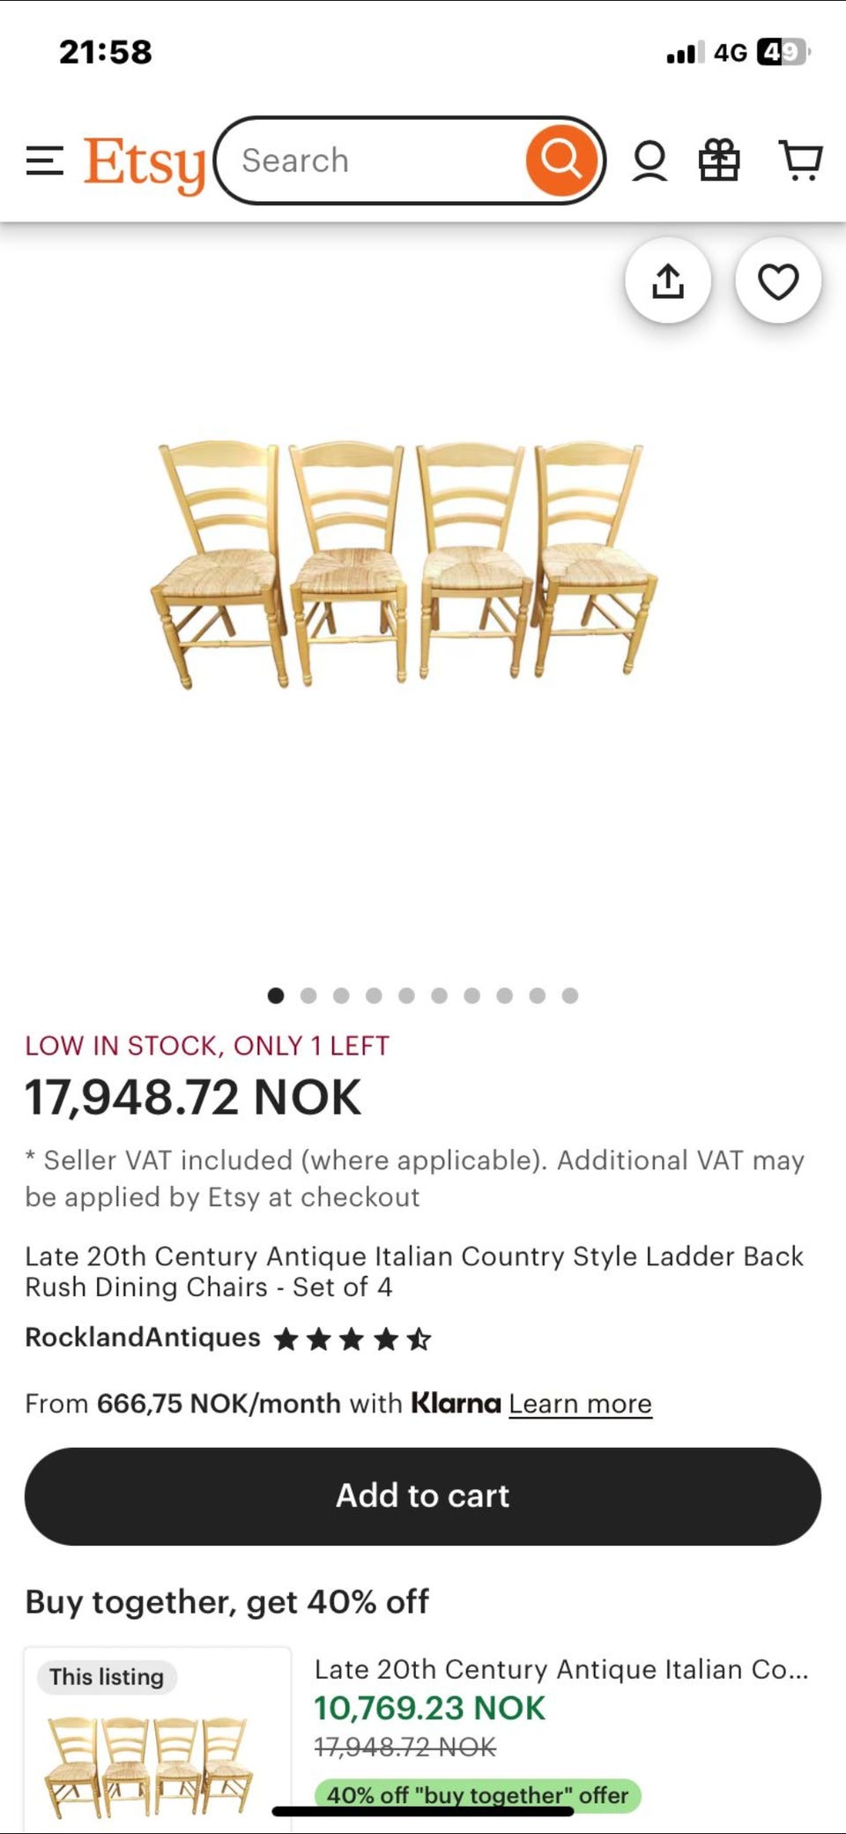Viewport: 846px width, 1834px height.
Task: Open the Klarna Learn more link
Action: (580, 1403)
